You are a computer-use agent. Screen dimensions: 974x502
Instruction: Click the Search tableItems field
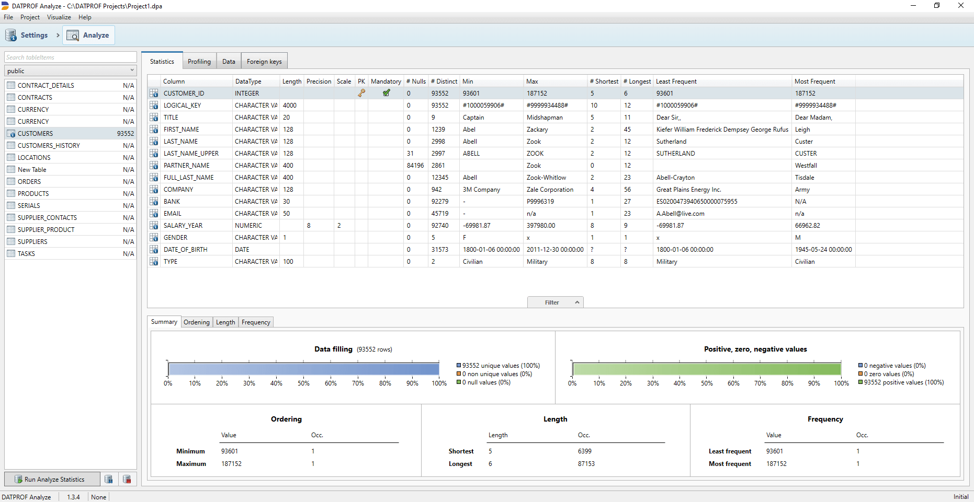coord(71,57)
